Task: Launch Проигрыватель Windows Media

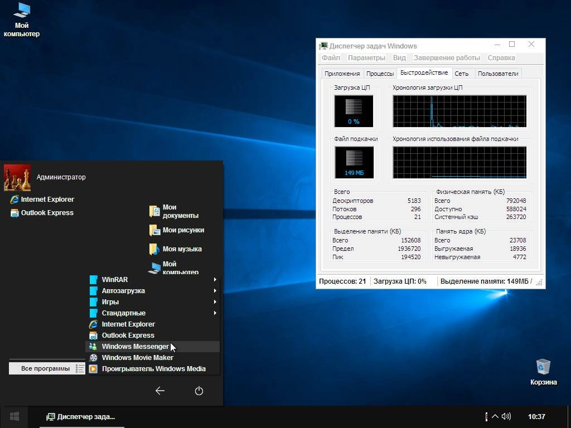Action: 153,369
